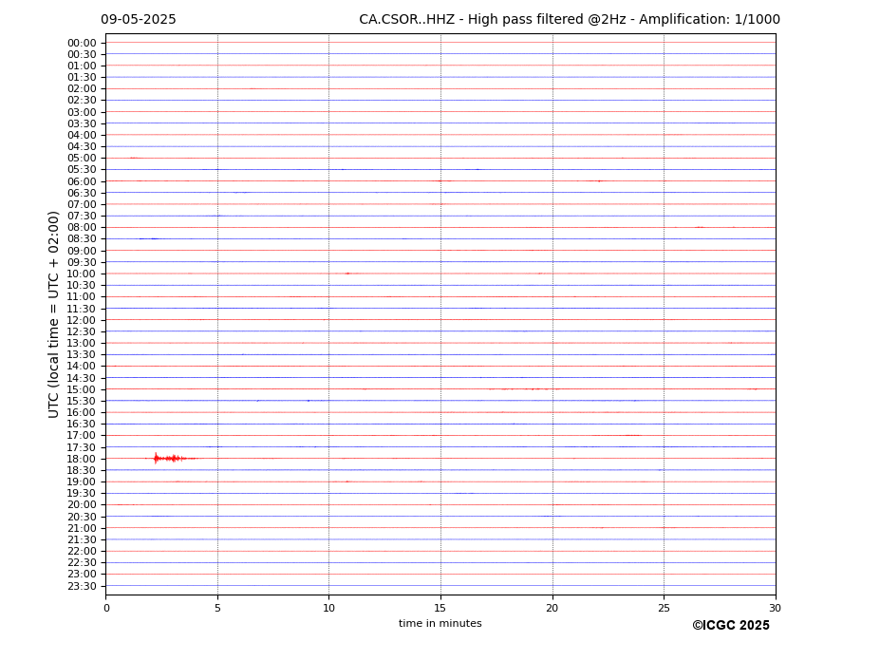Click the 06:00 time row label

pos(82,181)
